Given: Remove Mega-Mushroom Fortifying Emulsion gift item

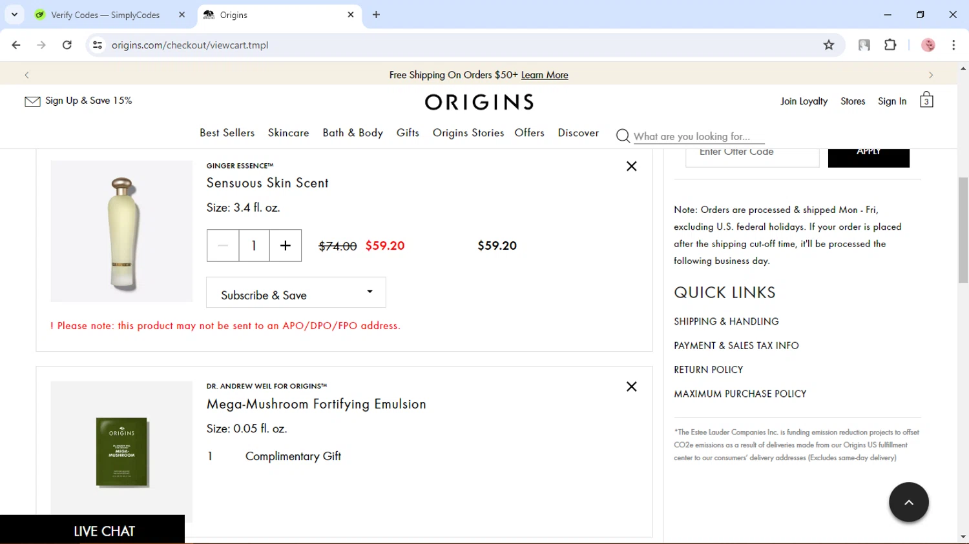Looking at the screenshot, I should tap(632, 387).
